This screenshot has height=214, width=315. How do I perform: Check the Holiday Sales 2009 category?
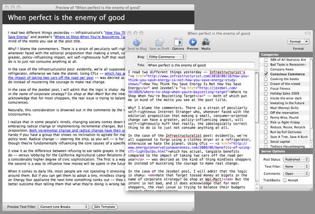click(x=266, y=94)
